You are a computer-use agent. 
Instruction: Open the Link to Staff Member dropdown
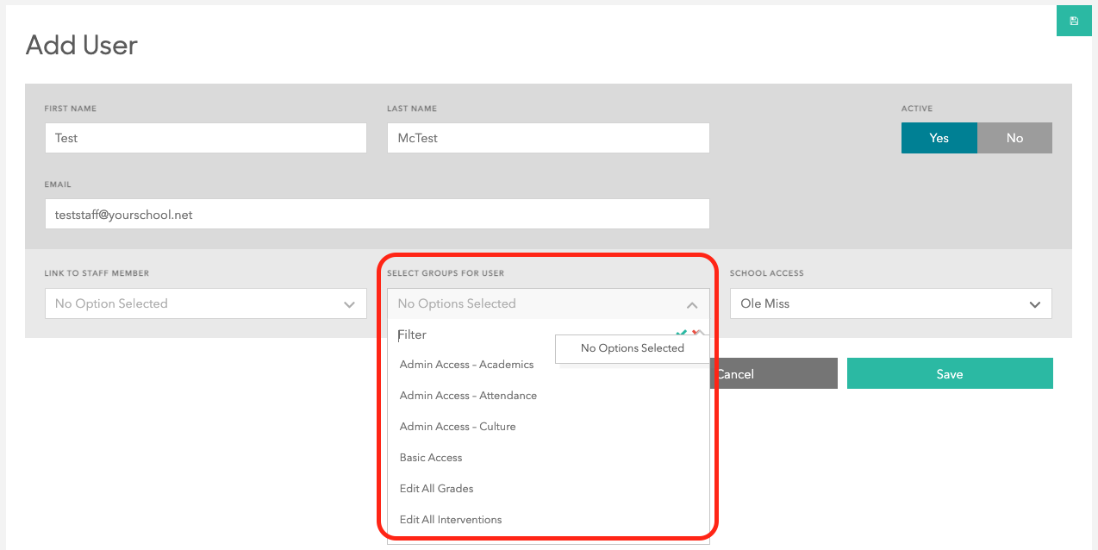point(205,303)
